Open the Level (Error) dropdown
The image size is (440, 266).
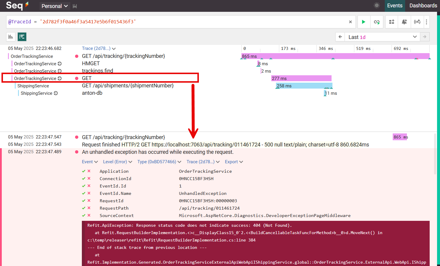coord(117,162)
